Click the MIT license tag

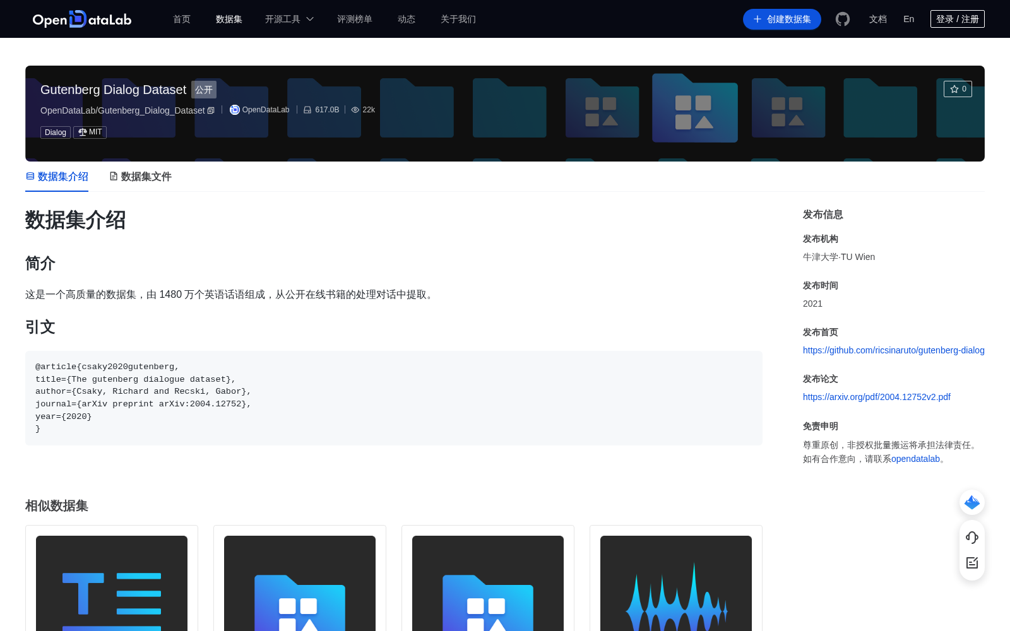pyautogui.click(x=90, y=132)
